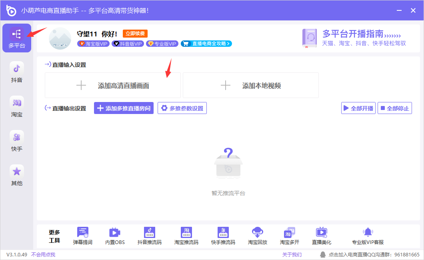Open the 其他 sidebar tab
This screenshot has width=424, height=260.
point(17,176)
